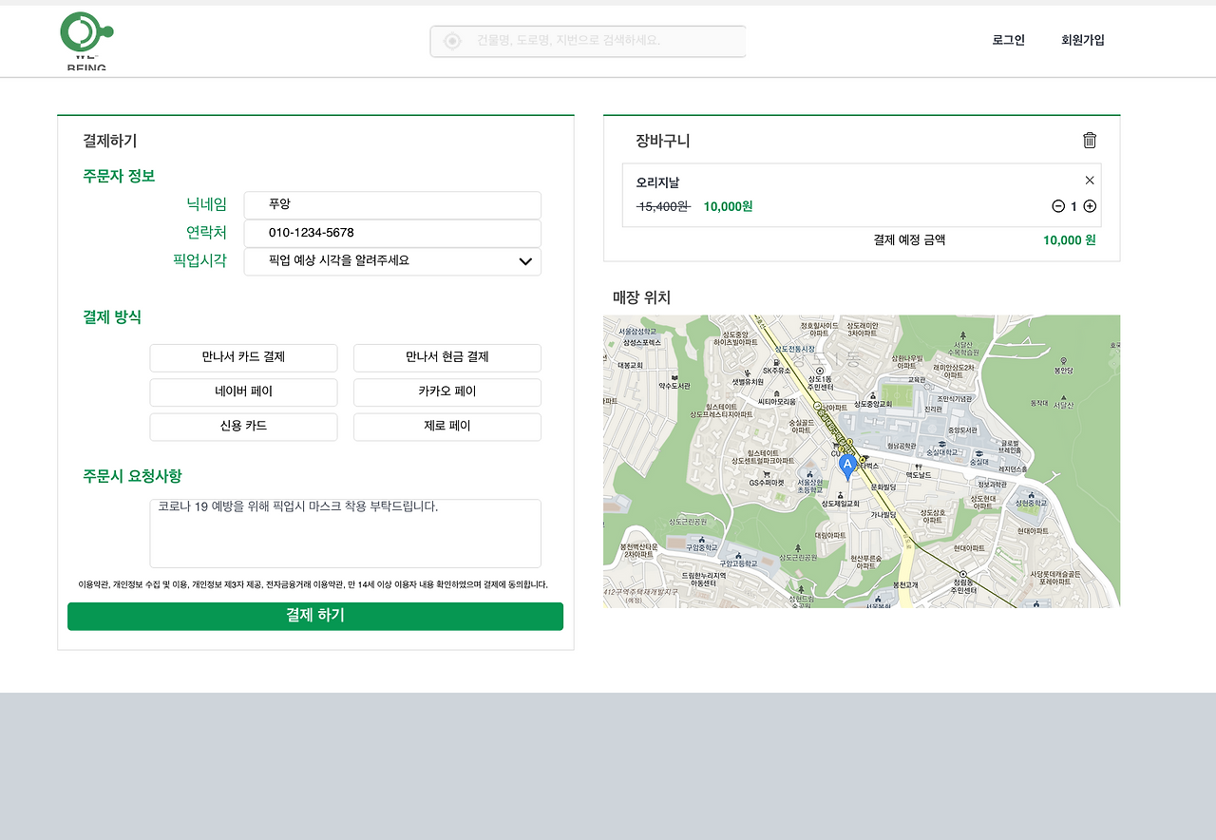Open the 로그인 page
The width and height of the screenshot is (1216, 840).
click(1009, 40)
